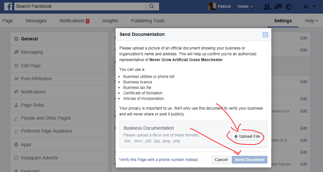Click the Instagram Adverts camera icon
Screen dimensions: 323x172
16,158
